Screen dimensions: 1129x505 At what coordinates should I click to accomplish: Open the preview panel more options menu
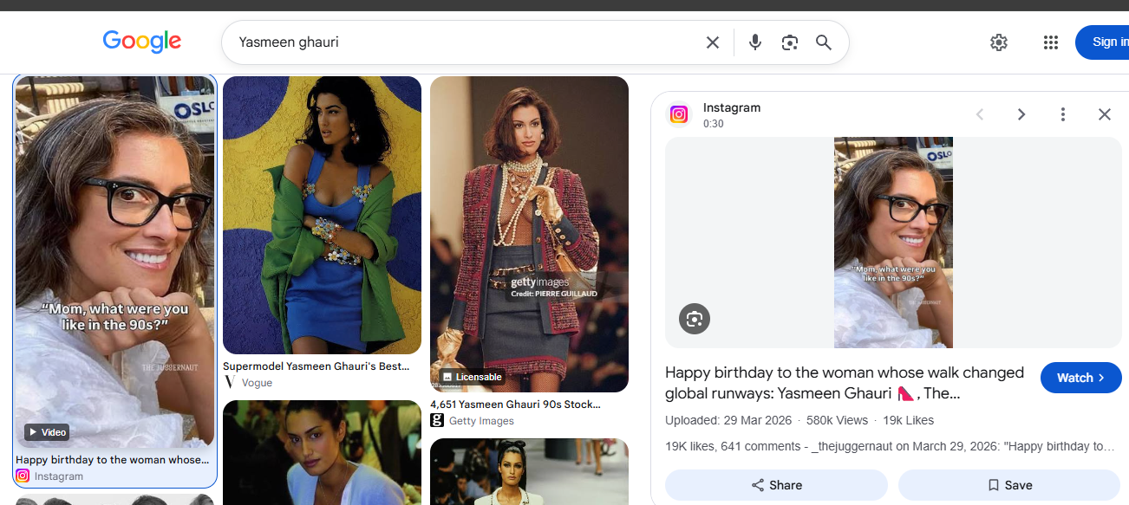pos(1063,114)
